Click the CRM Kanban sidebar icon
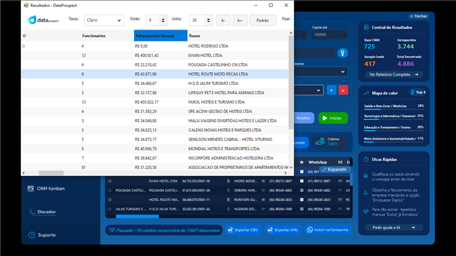456x256 pixels. pos(31,189)
